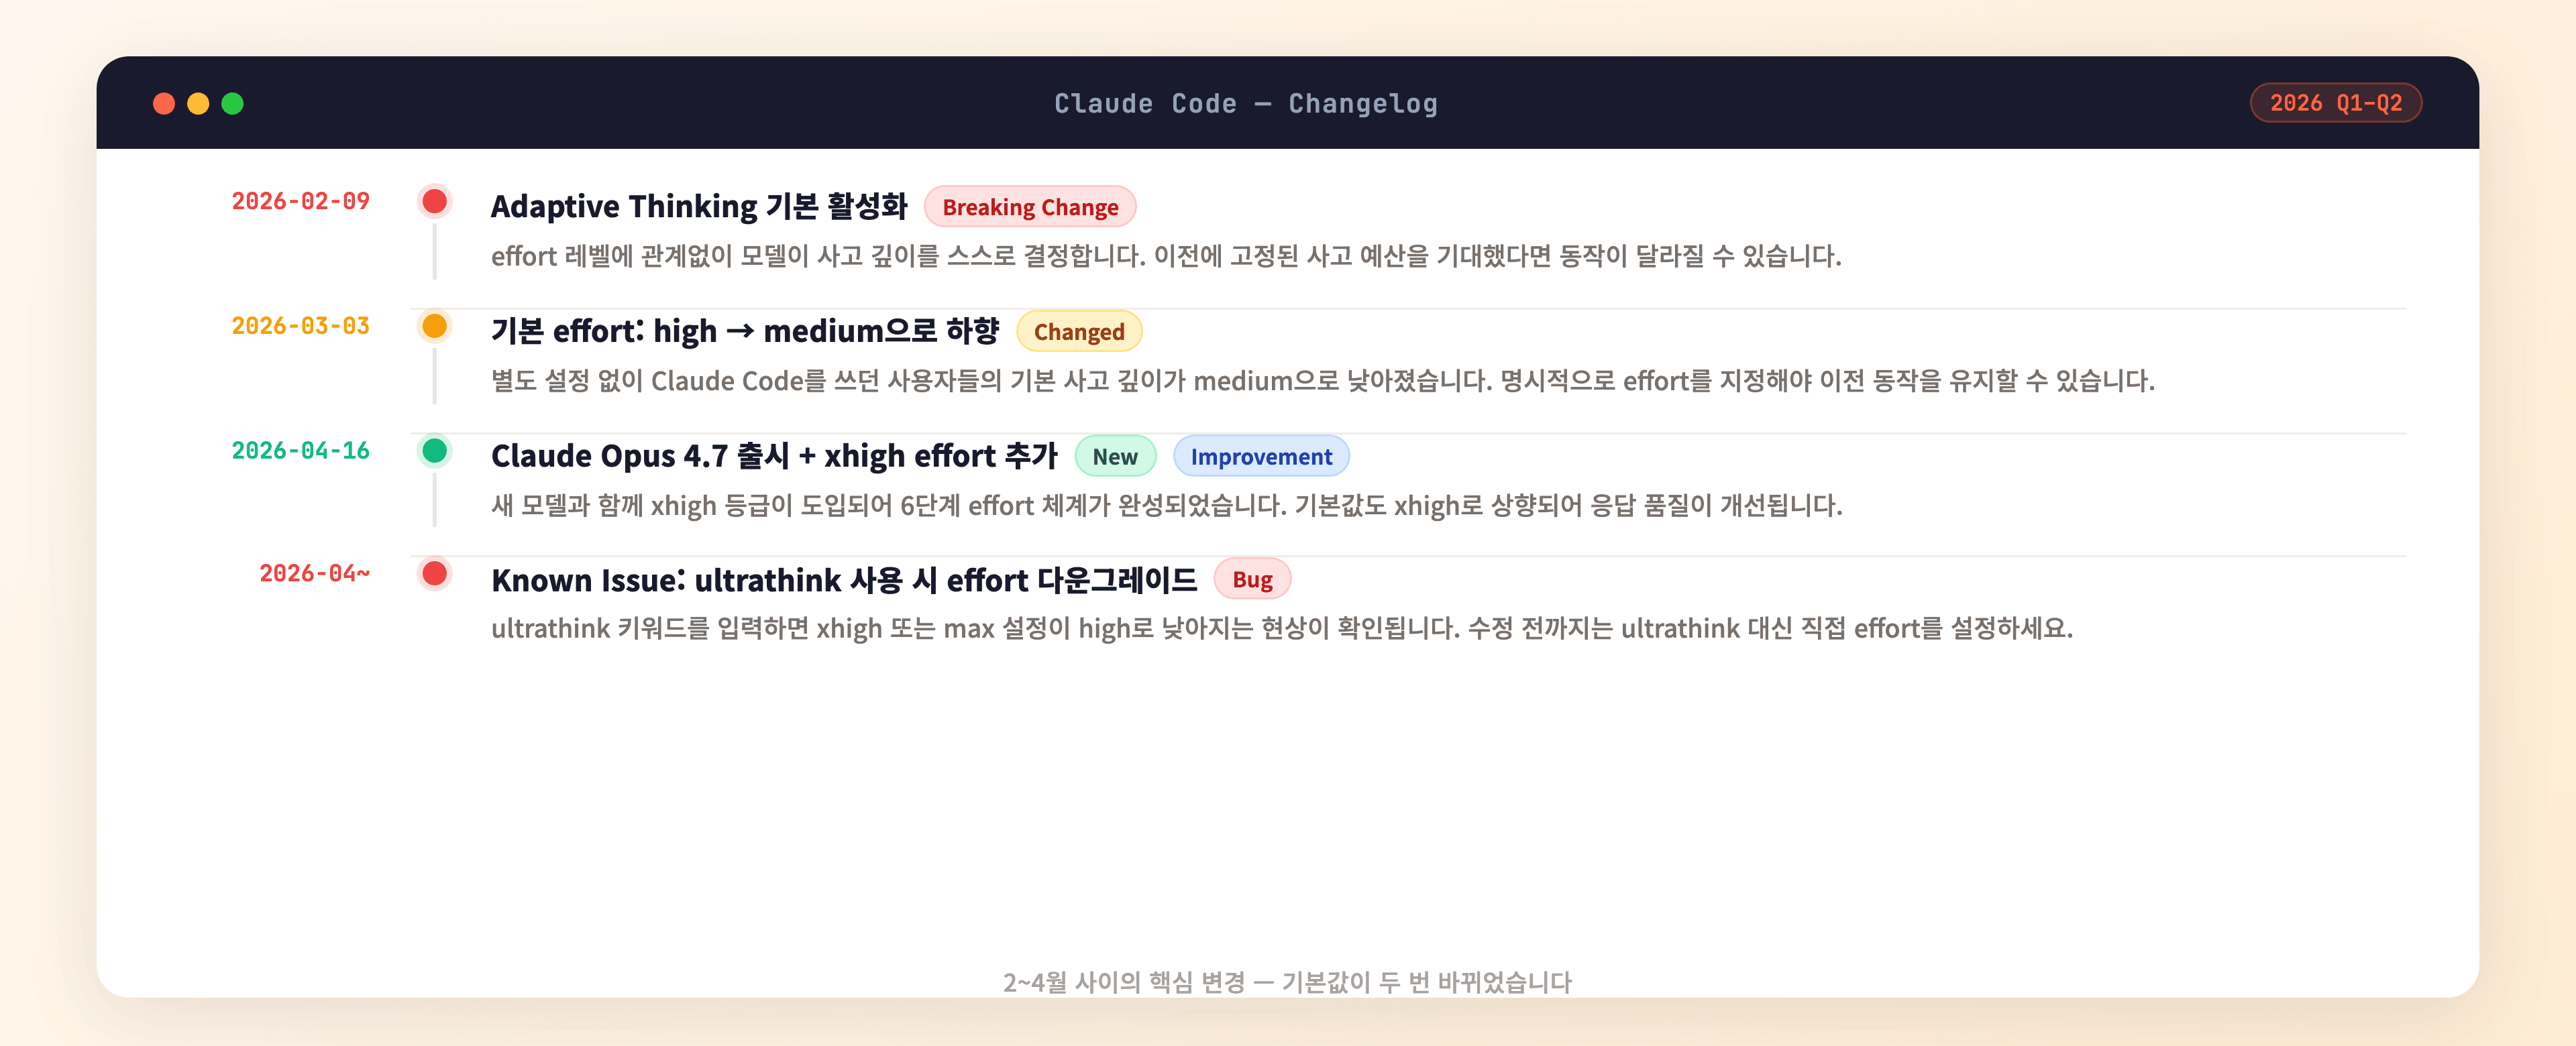Click the green timeline dot for 2026-04-16
Viewport: 2576px width, 1046px height.
point(434,451)
